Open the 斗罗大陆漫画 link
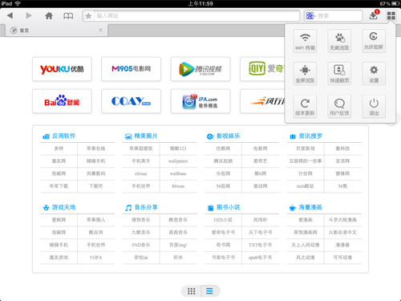Viewport: 401px width, 301px height. (x=342, y=220)
